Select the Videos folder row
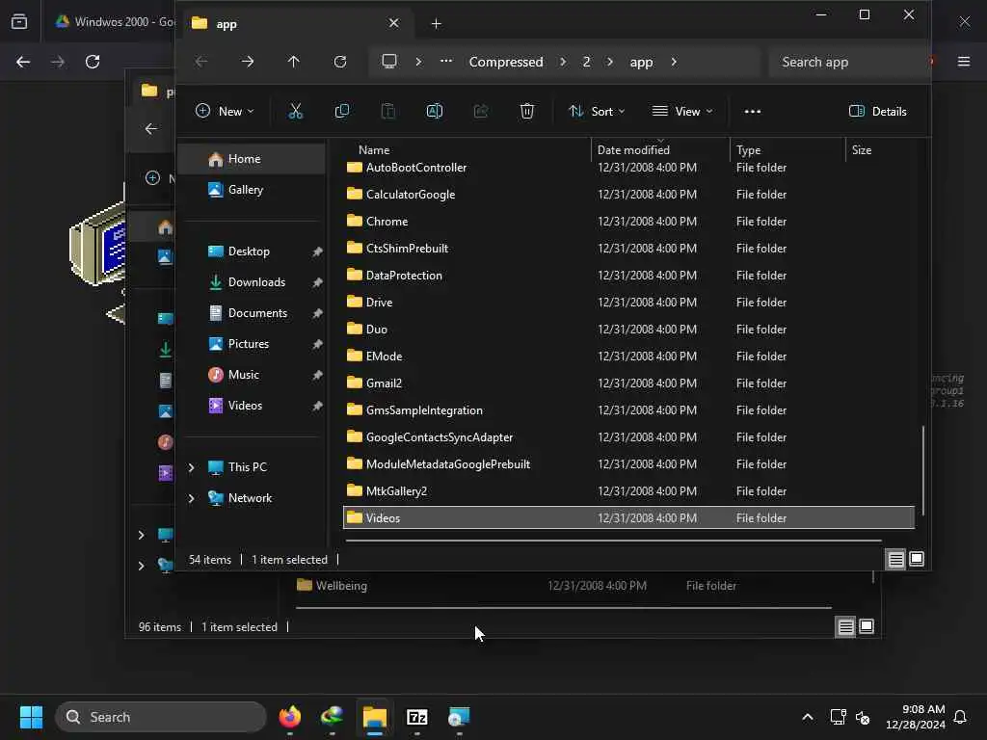This screenshot has width=987, height=740. (628, 517)
